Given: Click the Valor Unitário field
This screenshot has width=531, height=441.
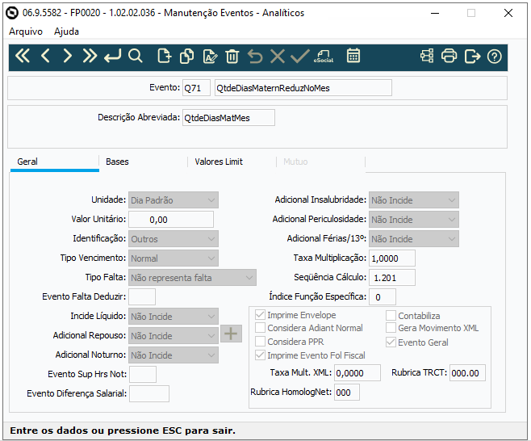Looking at the screenshot, I should click(x=171, y=220).
